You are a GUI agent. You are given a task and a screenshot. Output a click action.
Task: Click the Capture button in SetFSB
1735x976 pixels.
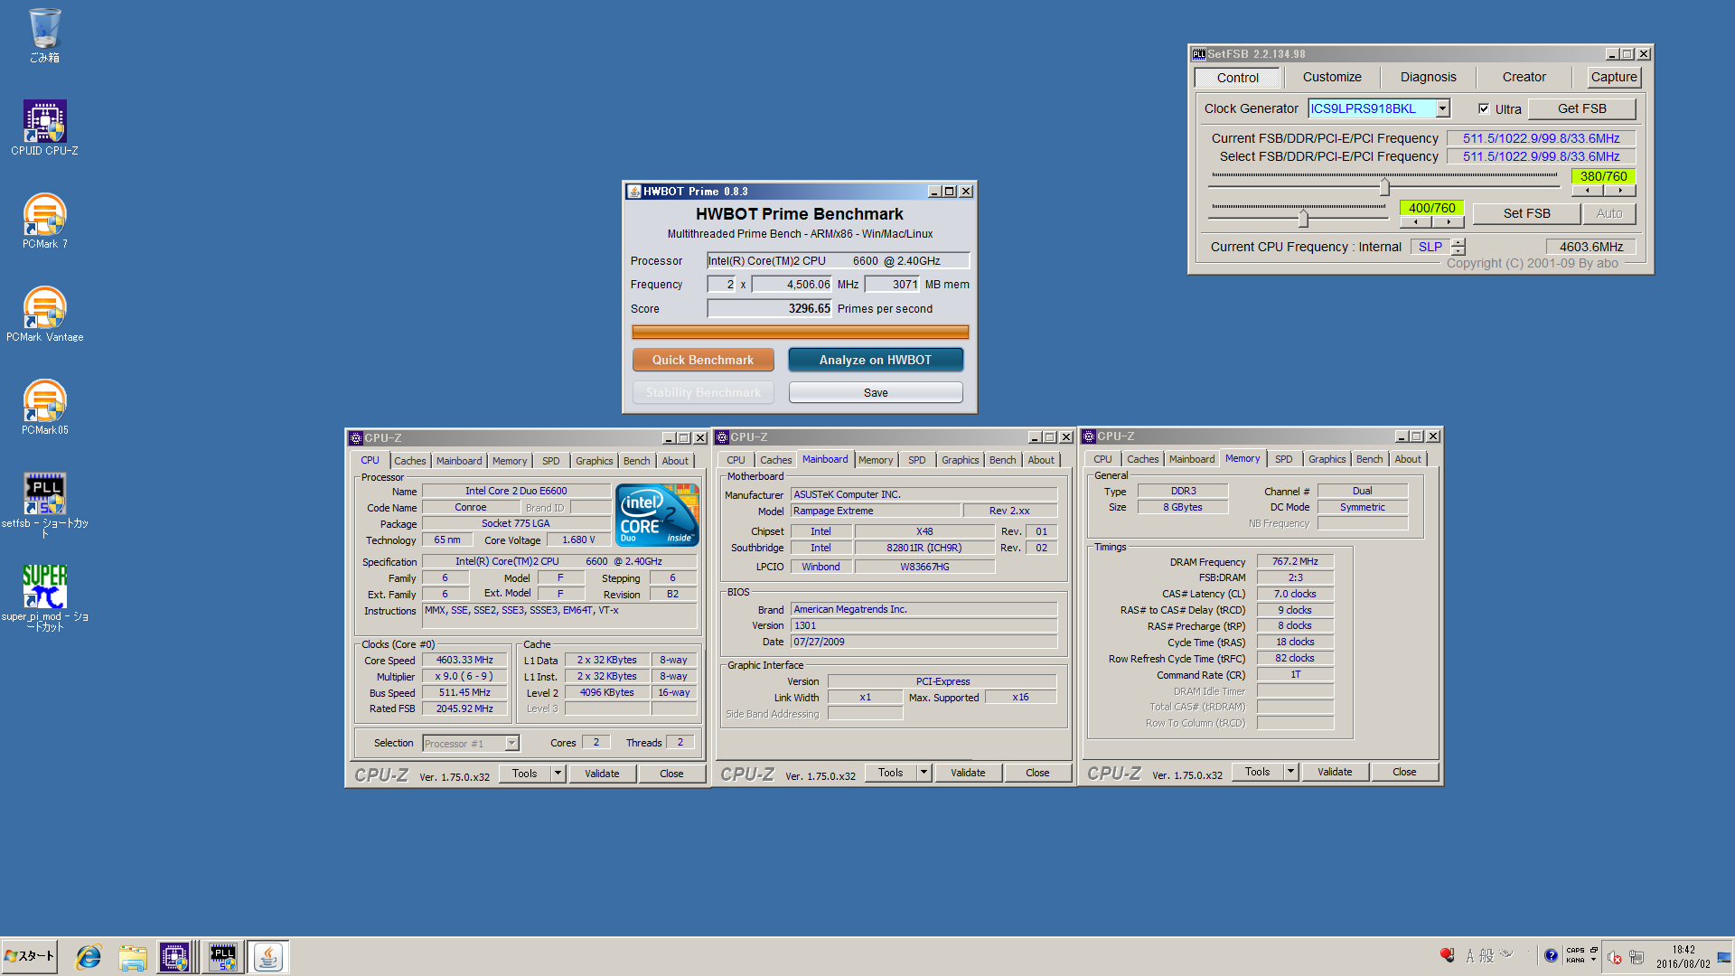pyautogui.click(x=1614, y=78)
